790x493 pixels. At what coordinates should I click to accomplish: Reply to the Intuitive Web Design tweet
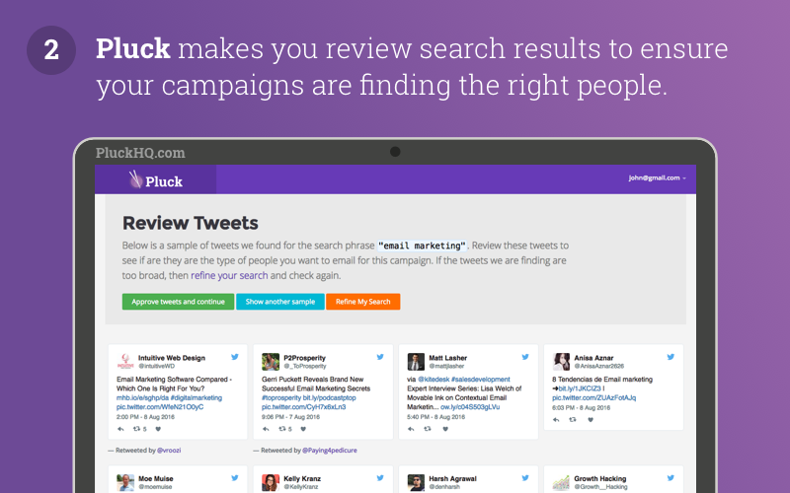click(x=120, y=429)
